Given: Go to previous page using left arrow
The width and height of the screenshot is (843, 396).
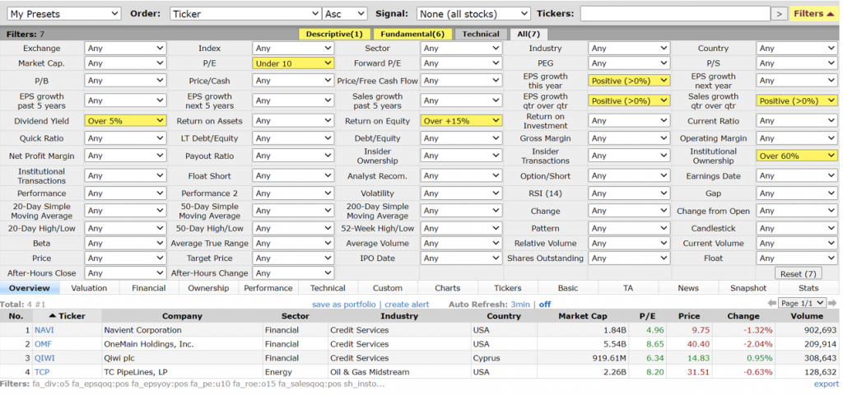Looking at the screenshot, I should click(771, 304).
